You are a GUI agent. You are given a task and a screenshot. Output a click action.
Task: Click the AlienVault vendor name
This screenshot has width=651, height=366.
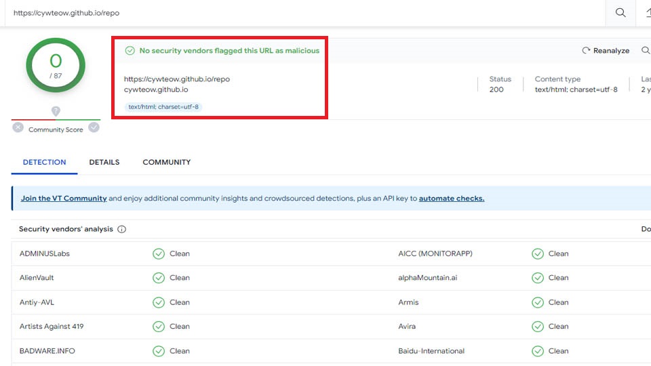click(37, 278)
